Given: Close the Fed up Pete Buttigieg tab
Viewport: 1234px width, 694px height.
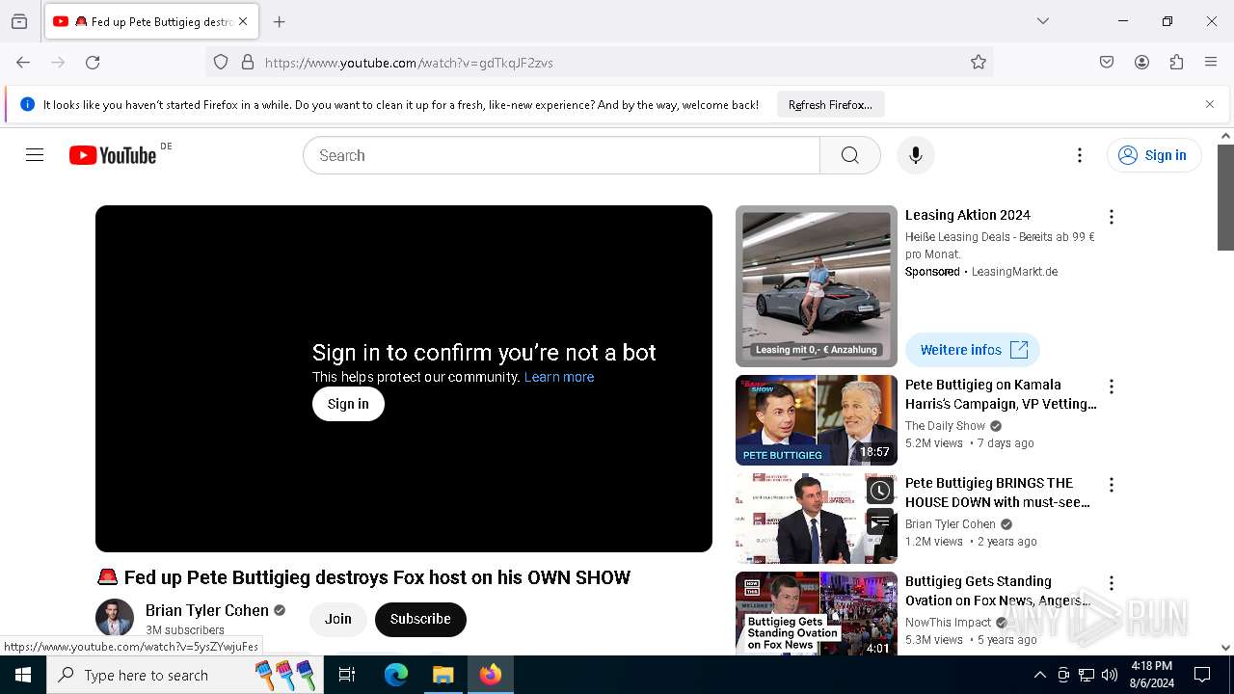Looking at the screenshot, I should tap(243, 21).
